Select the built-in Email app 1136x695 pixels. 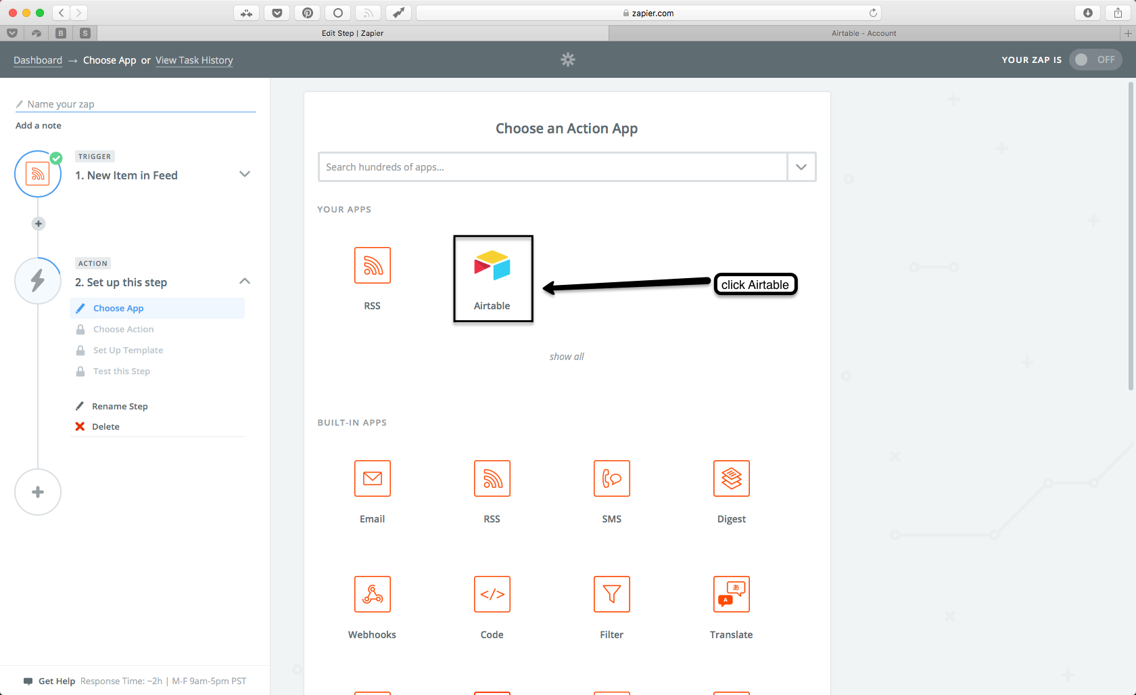pos(373,478)
